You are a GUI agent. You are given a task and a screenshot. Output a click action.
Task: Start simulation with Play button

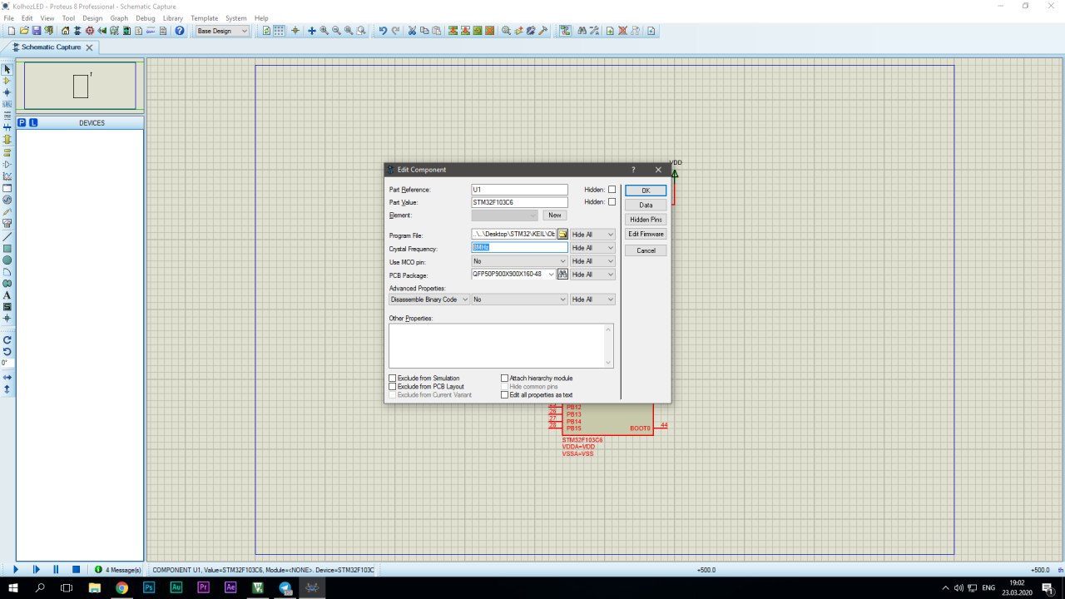15,570
